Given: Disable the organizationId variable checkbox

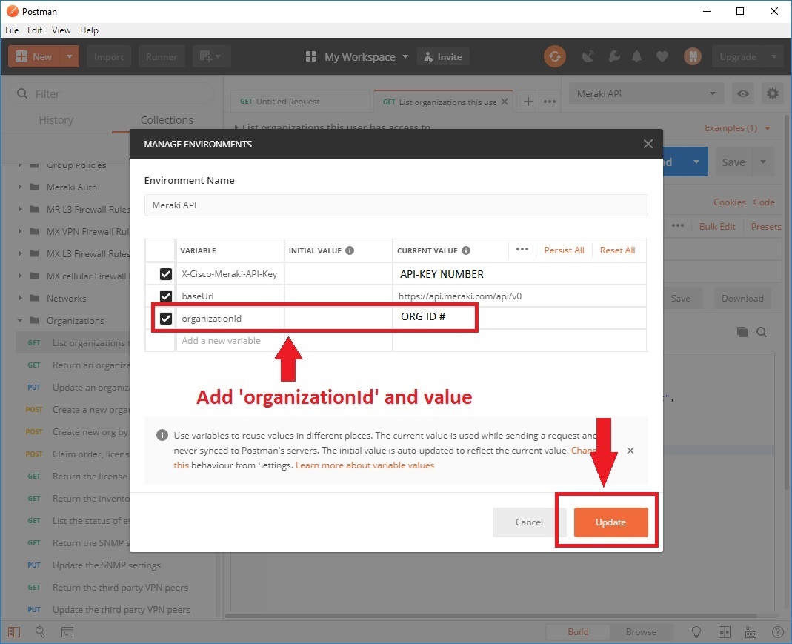Looking at the screenshot, I should coord(166,319).
